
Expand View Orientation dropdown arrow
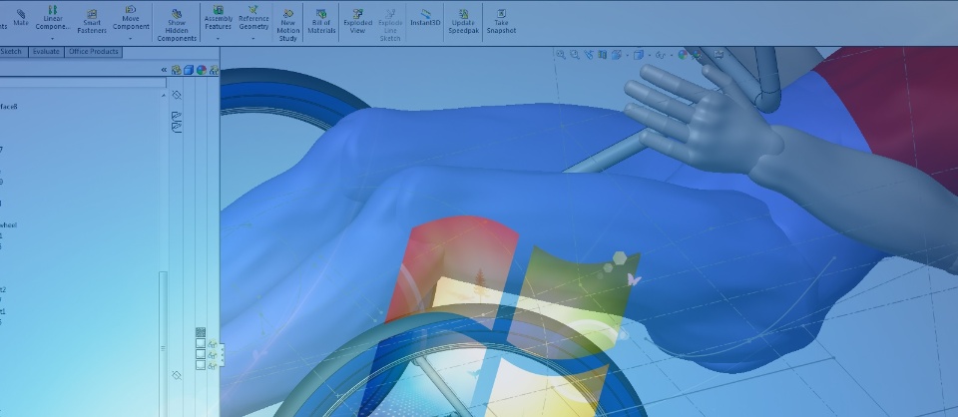point(626,55)
